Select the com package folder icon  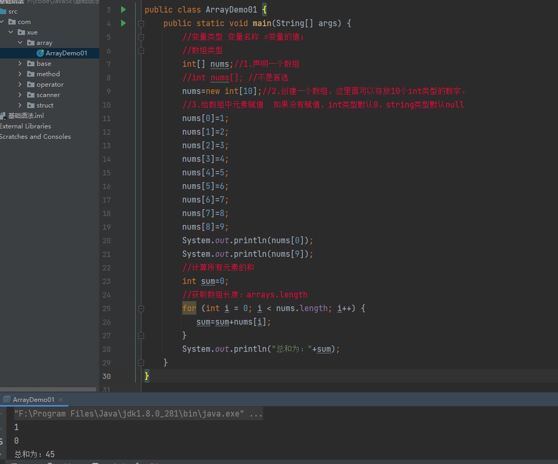point(12,22)
